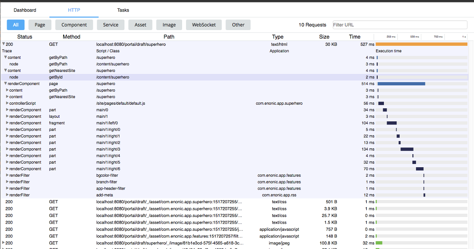Screen dimensions: 474x249
Task: Click the 70 ms execution time value
Action: click(x=369, y=169)
